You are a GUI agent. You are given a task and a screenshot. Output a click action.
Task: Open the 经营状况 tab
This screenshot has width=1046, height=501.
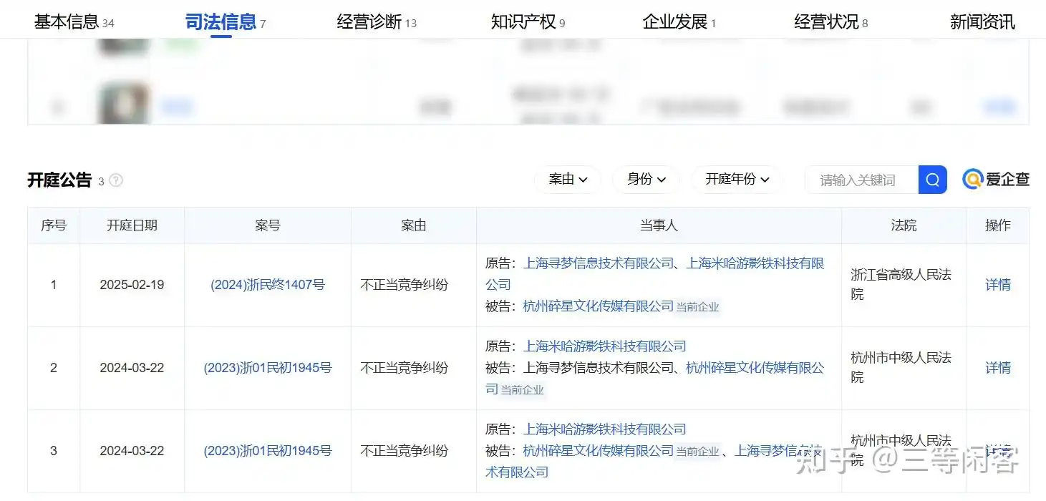pyautogui.click(x=830, y=22)
